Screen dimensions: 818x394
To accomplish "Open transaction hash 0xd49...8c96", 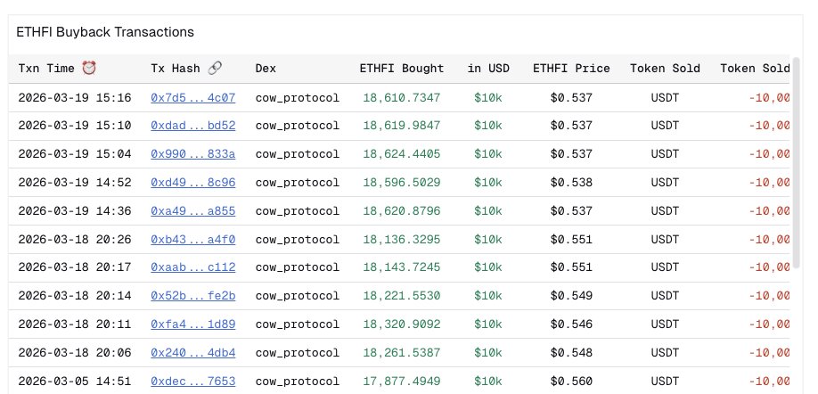I will [192, 183].
